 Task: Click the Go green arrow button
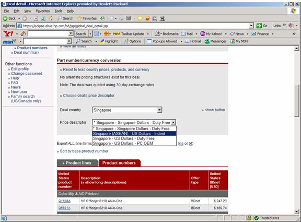[262, 26]
